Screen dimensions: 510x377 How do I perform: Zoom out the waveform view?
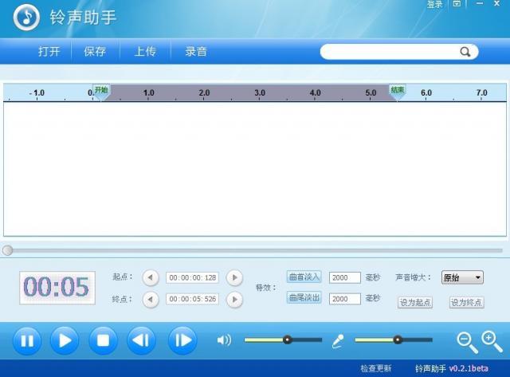[x=467, y=343]
